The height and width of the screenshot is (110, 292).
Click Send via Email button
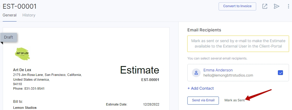click(203, 100)
